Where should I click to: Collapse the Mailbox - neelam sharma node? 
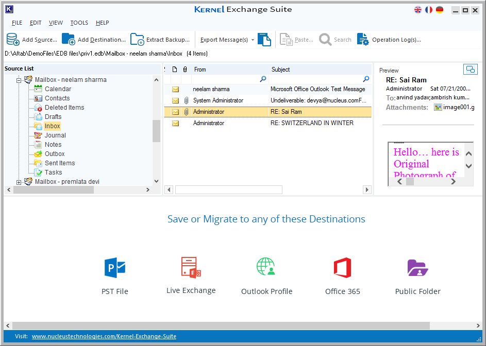(19, 80)
